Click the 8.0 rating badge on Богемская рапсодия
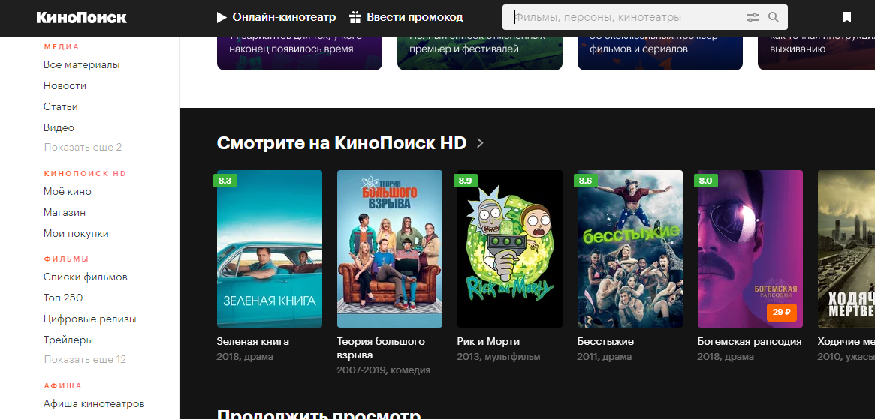The image size is (875, 419). (706, 181)
